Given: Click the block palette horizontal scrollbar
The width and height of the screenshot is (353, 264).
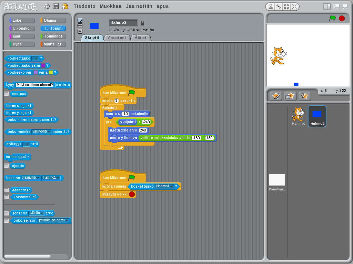Looking at the screenshot, I should pyautogui.click(x=28, y=256).
